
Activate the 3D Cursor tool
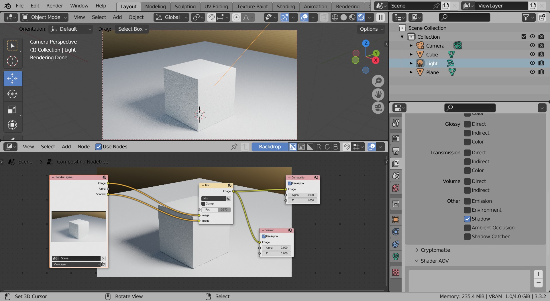(12, 61)
